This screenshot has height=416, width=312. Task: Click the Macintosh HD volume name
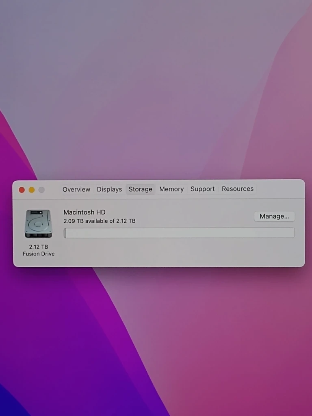coord(84,212)
